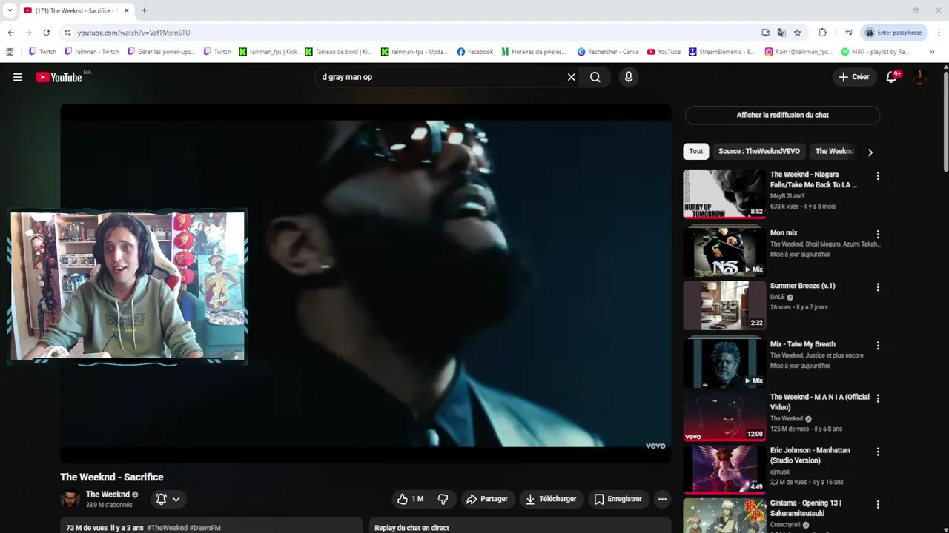Click hashtag #TheWeeknd in description

click(x=168, y=528)
